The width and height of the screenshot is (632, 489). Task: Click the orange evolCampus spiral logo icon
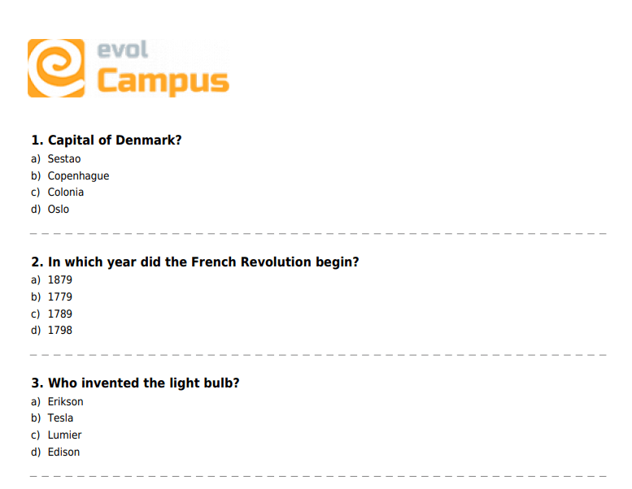[56, 68]
